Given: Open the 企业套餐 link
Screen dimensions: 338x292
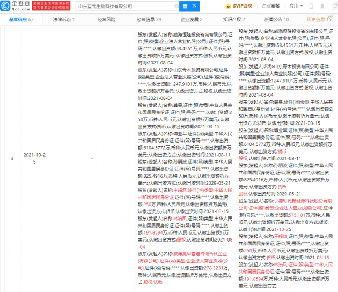Looking at the screenshot, I should [271, 6].
